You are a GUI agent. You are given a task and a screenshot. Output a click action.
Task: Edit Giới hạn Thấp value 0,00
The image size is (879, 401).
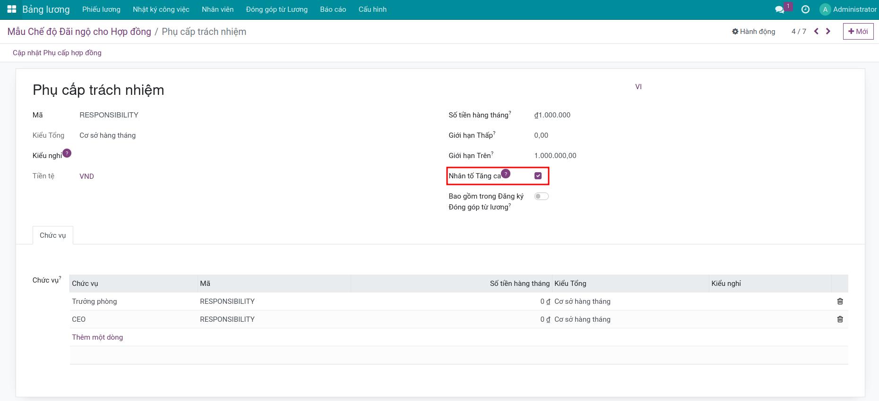541,135
